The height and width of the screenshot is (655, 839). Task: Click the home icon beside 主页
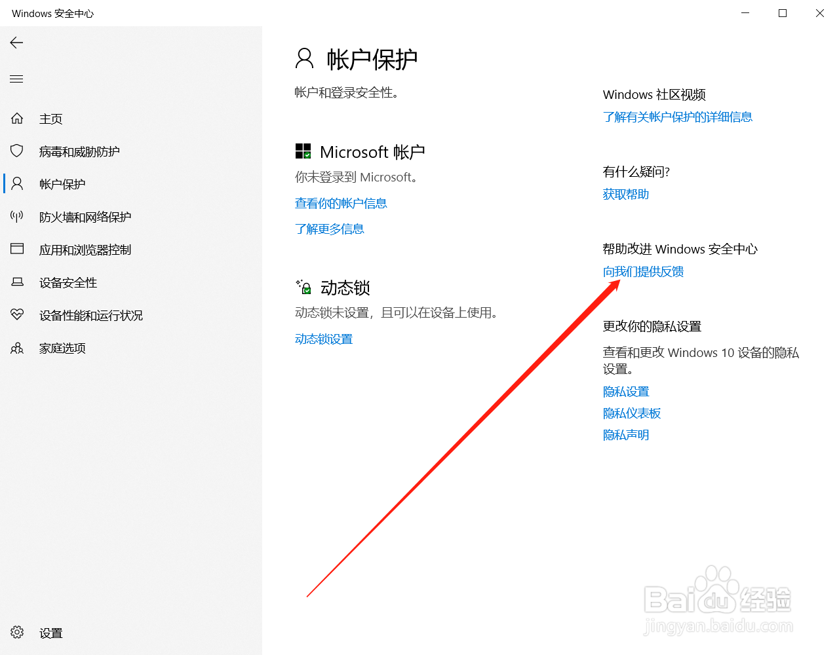(x=17, y=119)
